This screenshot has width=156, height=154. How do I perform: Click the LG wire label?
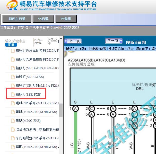click(72, 146)
